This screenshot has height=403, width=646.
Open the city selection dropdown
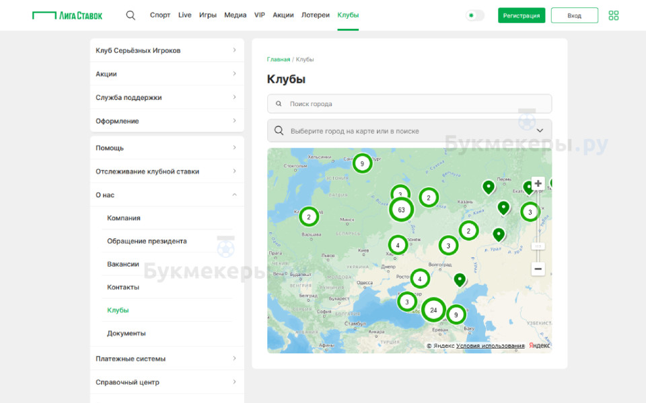coord(409,131)
